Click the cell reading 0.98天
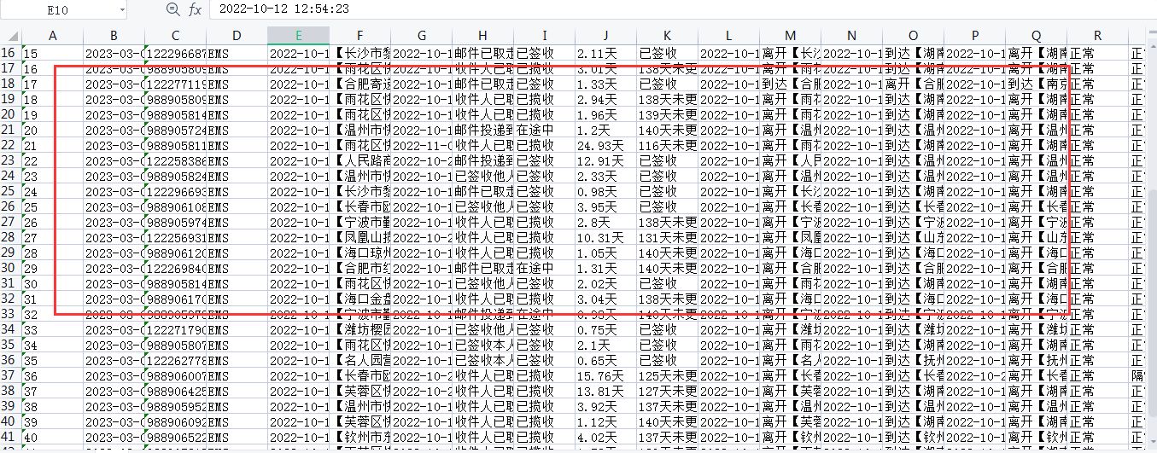This screenshot has width=1157, height=453. click(x=605, y=191)
